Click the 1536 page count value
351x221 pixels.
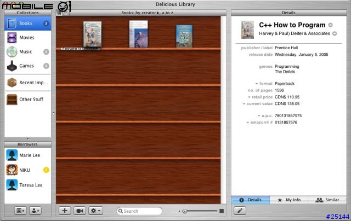[279, 90]
